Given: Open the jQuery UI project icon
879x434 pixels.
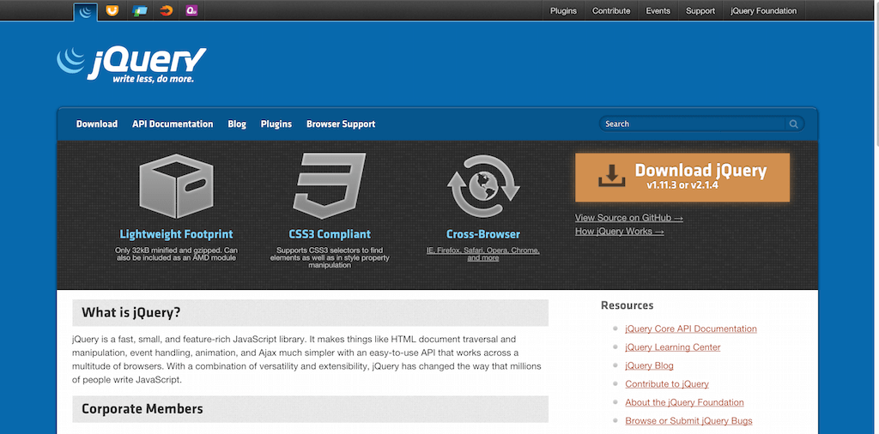Looking at the screenshot, I should tap(112, 10).
